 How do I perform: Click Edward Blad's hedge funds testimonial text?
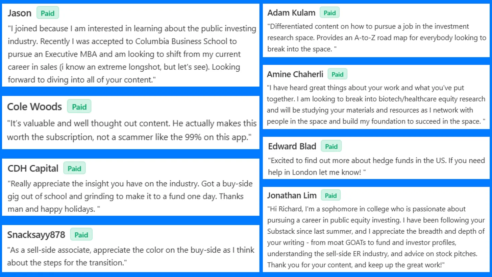tap(376, 166)
